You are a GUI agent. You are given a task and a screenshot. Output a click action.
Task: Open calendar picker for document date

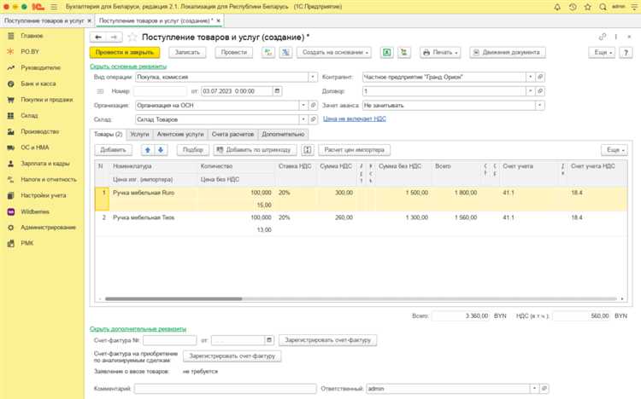click(277, 91)
